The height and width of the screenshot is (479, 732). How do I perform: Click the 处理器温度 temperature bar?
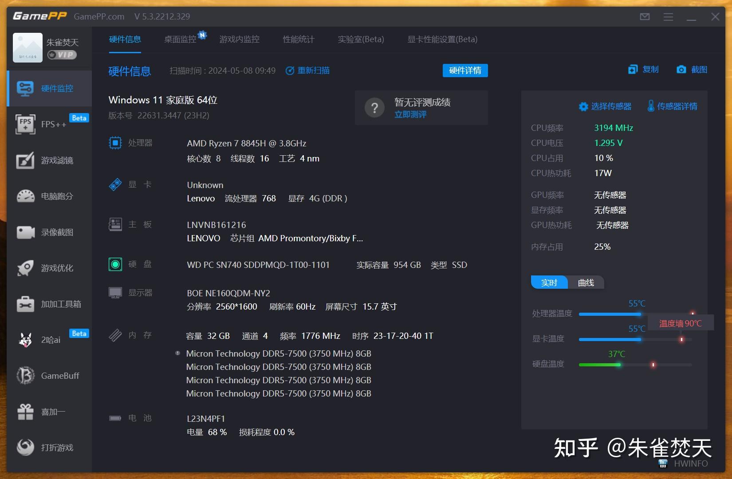coord(635,314)
